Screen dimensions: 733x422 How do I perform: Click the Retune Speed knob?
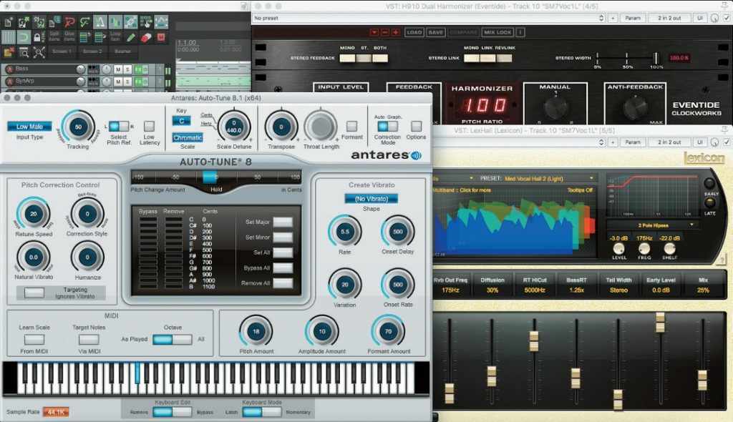point(33,214)
